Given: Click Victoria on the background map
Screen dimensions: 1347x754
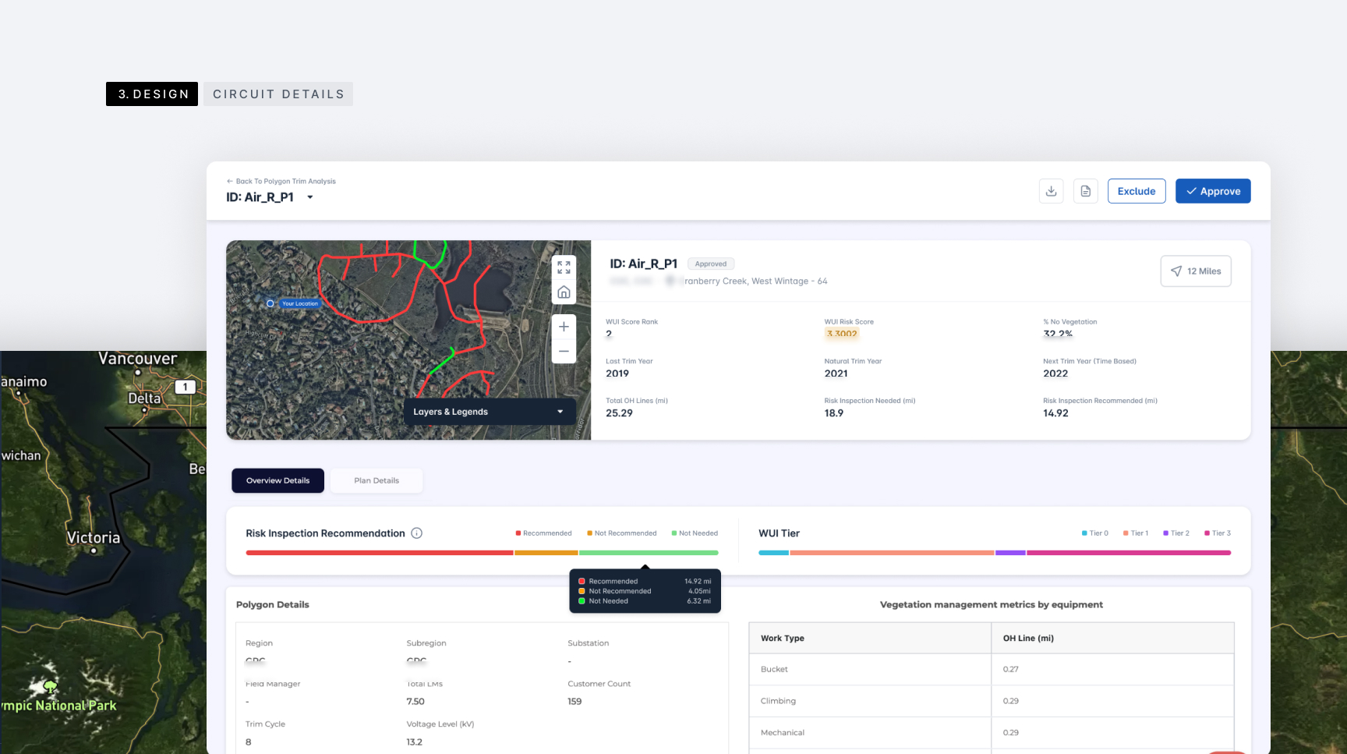Looking at the screenshot, I should [93, 538].
